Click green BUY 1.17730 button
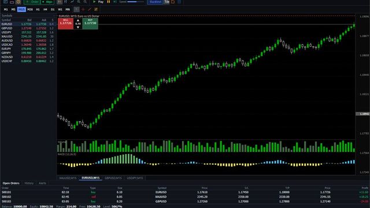The height and width of the screenshot is (208, 370). (x=90, y=24)
